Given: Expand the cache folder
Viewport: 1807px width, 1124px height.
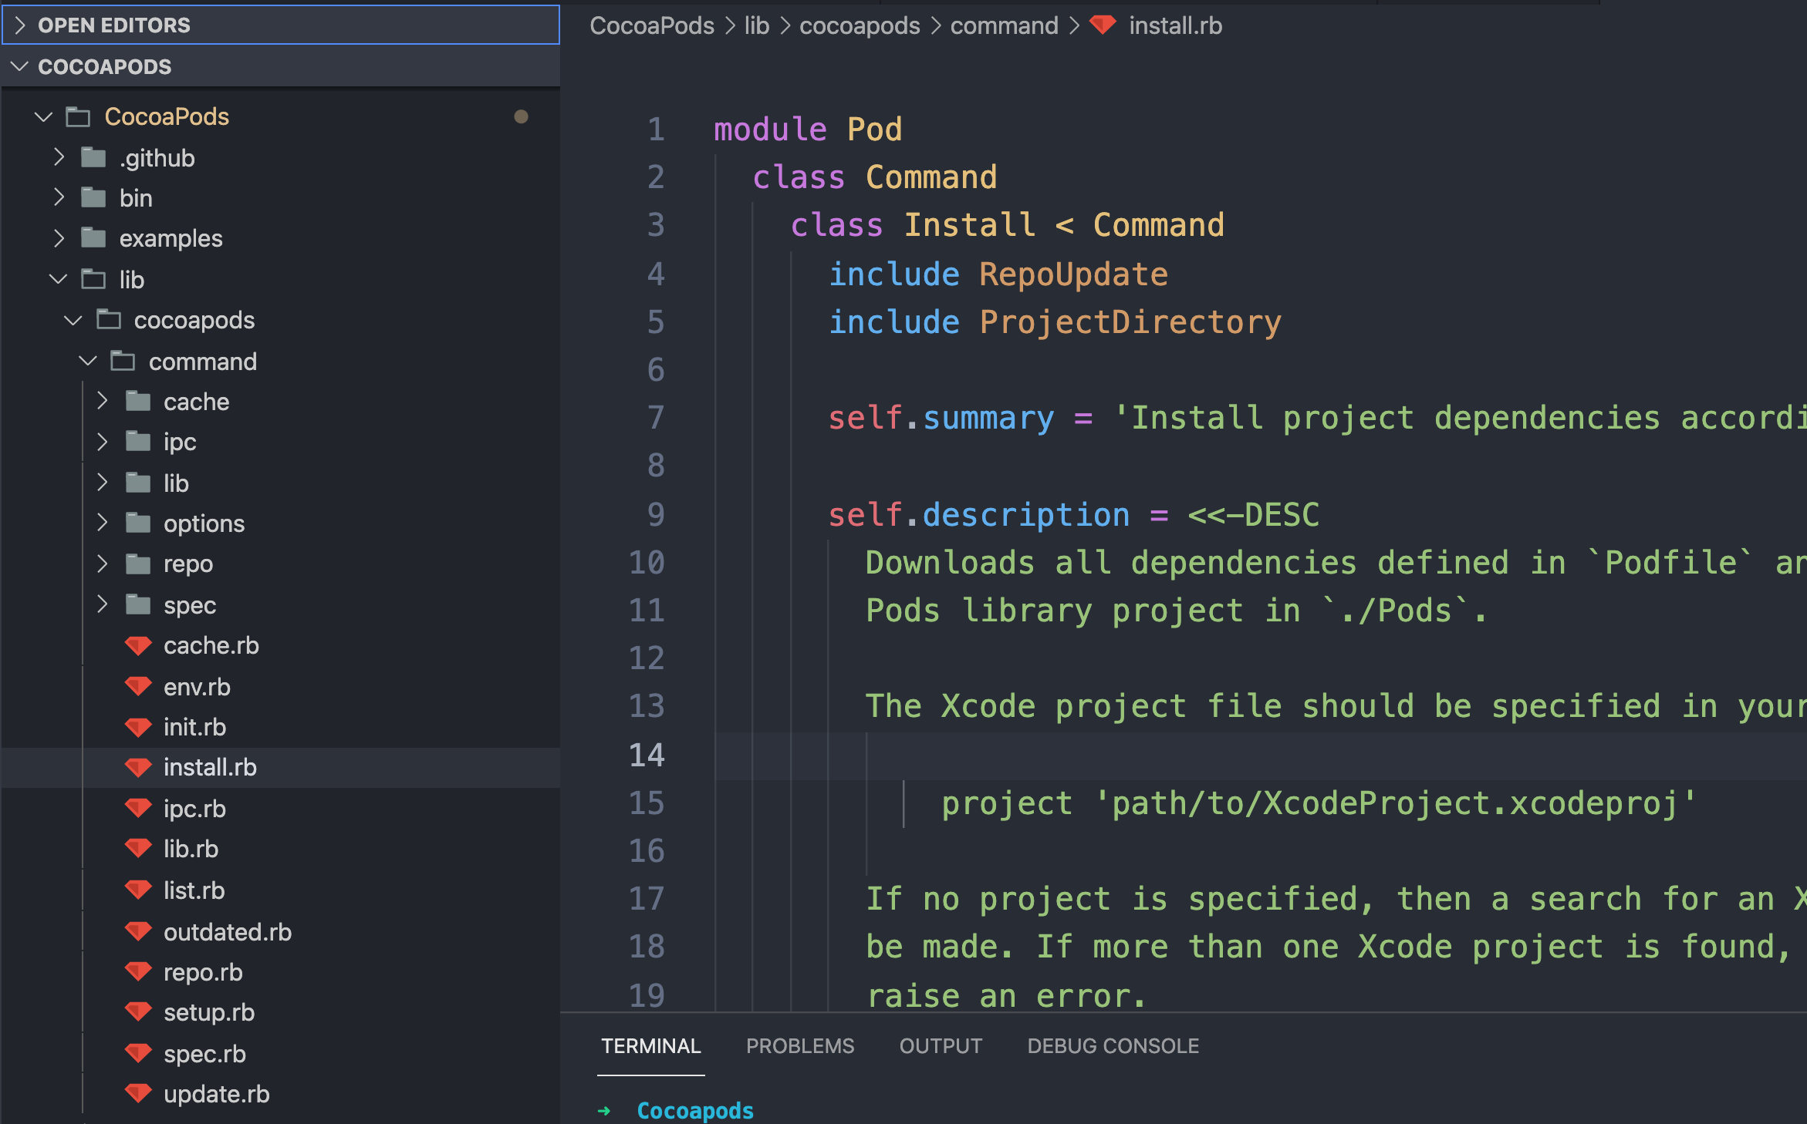Looking at the screenshot, I should [104, 401].
